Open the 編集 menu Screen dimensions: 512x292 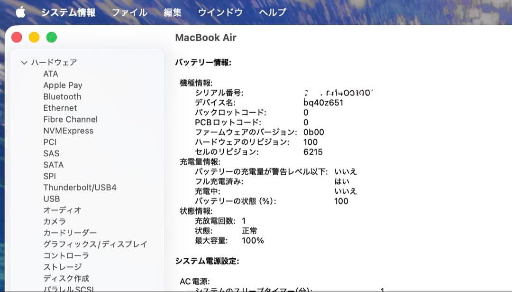click(173, 12)
